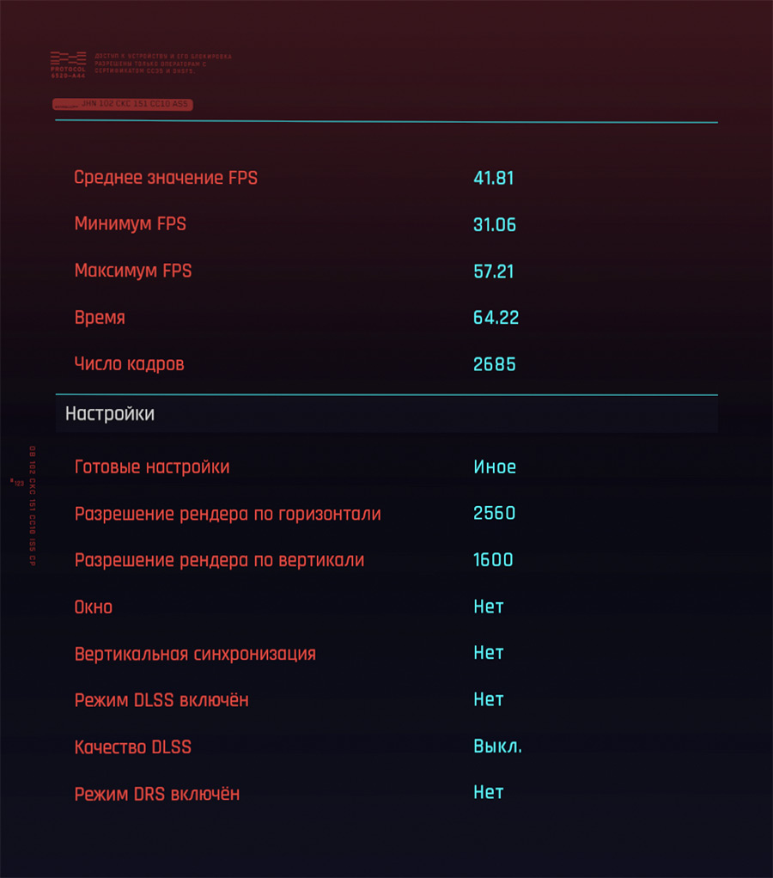The width and height of the screenshot is (773, 878).
Task: Click the vertical side code text
Action: click(x=33, y=506)
